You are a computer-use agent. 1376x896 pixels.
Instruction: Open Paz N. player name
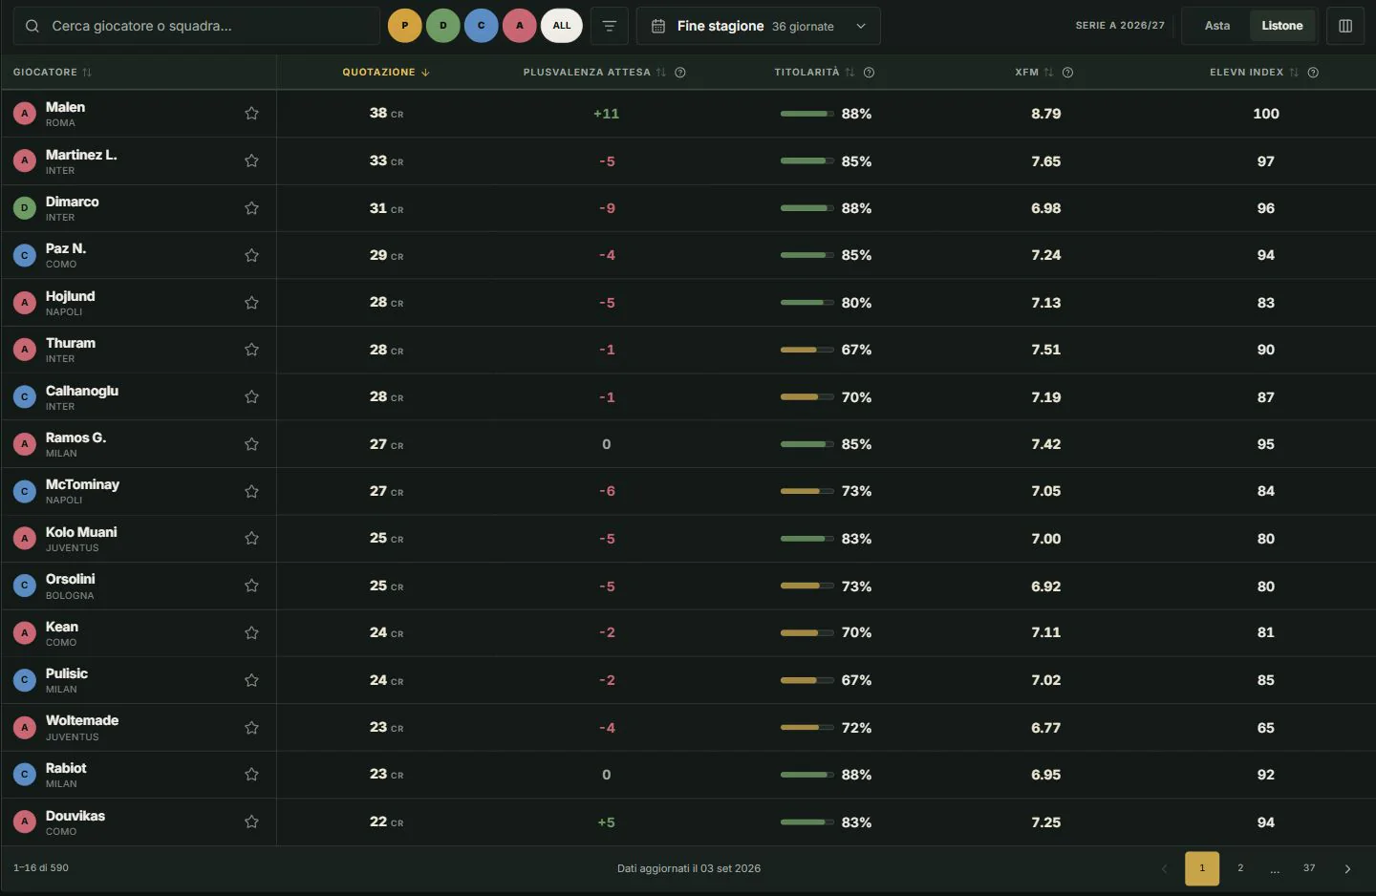(66, 248)
